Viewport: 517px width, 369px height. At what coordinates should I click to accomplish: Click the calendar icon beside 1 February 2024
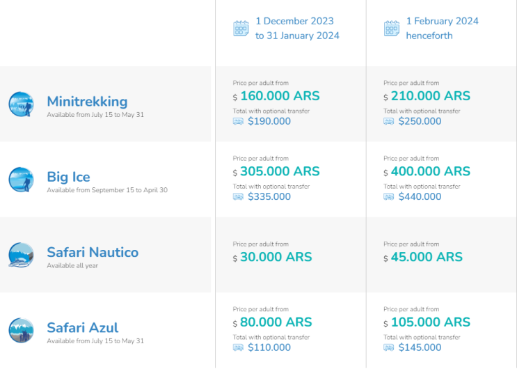[392, 29]
